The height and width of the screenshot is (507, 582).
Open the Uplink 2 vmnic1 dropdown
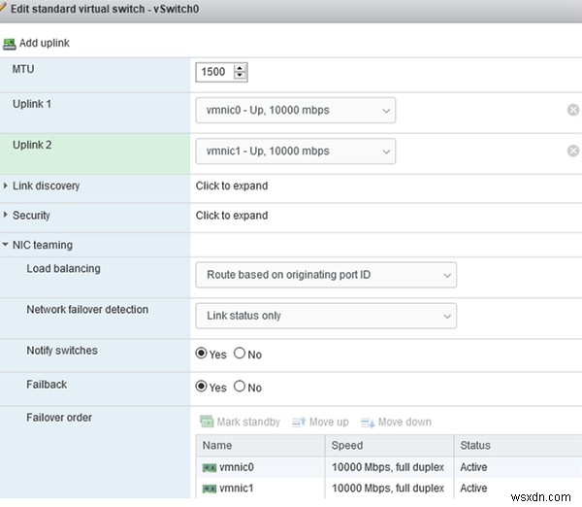(296, 151)
